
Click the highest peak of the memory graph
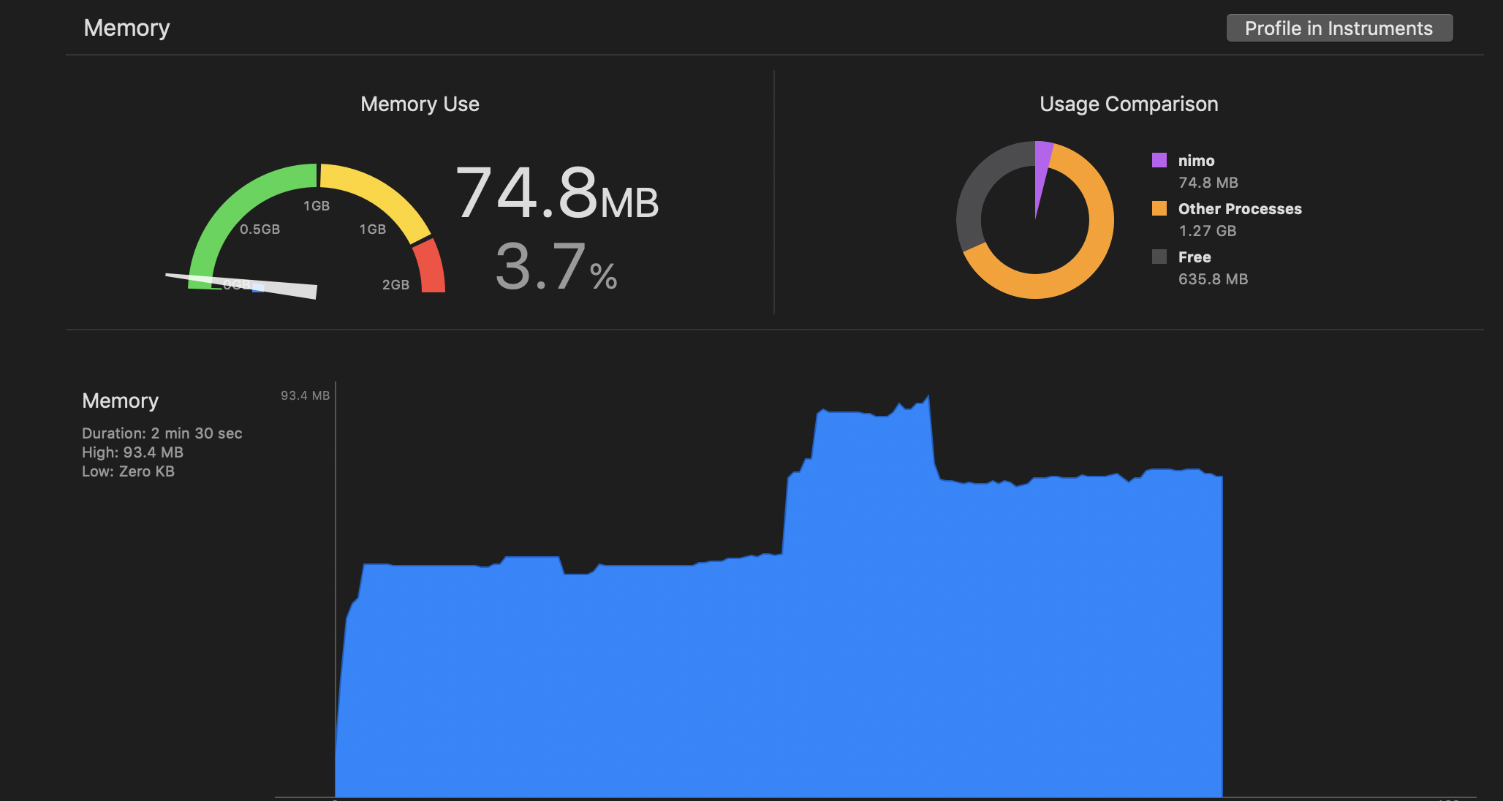928,399
